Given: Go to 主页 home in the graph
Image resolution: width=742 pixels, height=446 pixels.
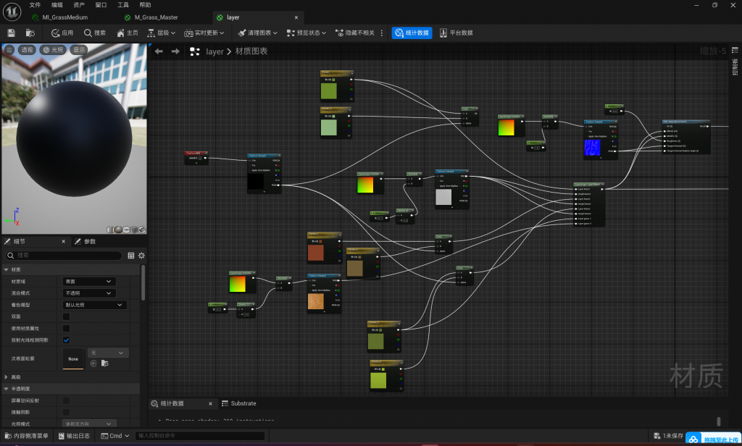Looking at the screenshot, I should [x=128, y=33].
